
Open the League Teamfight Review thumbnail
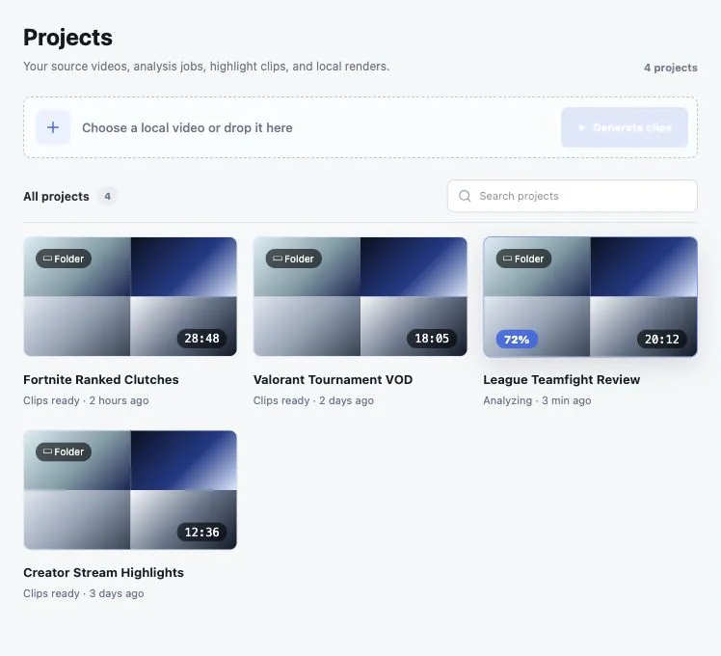590,296
